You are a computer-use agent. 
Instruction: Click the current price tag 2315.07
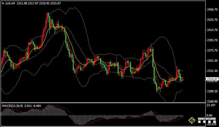click(212, 79)
